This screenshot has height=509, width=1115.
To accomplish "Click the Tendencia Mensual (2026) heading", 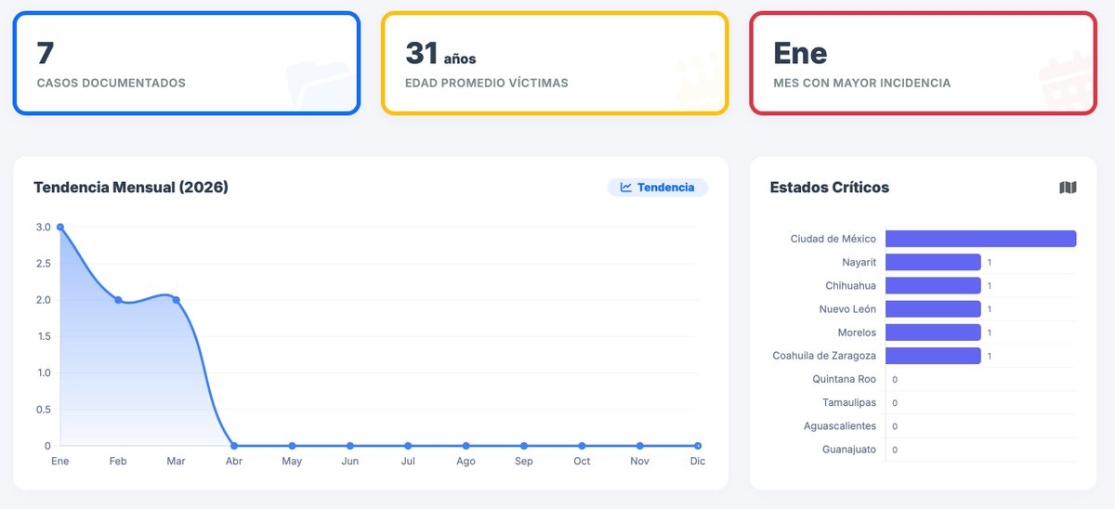I will pyautogui.click(x=131, y=188).
